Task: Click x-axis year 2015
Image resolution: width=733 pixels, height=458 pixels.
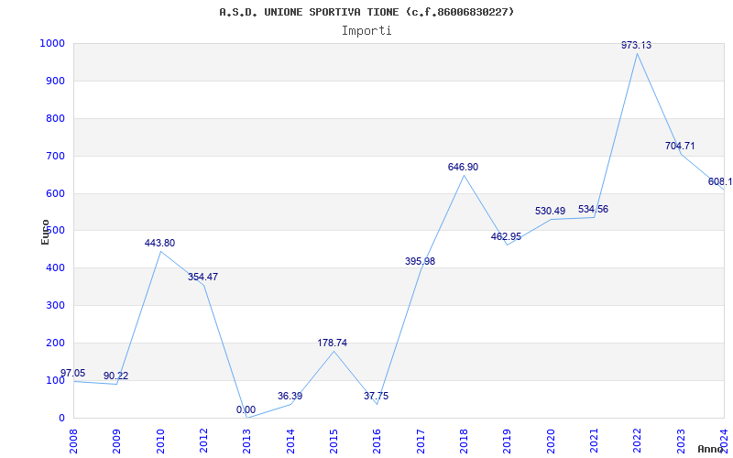Action: point(334,442)
